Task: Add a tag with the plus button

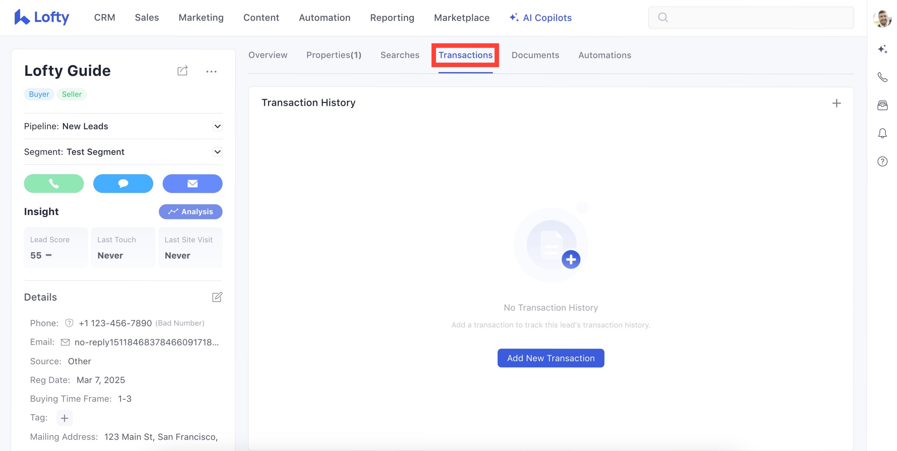Action: click(64, 418)
